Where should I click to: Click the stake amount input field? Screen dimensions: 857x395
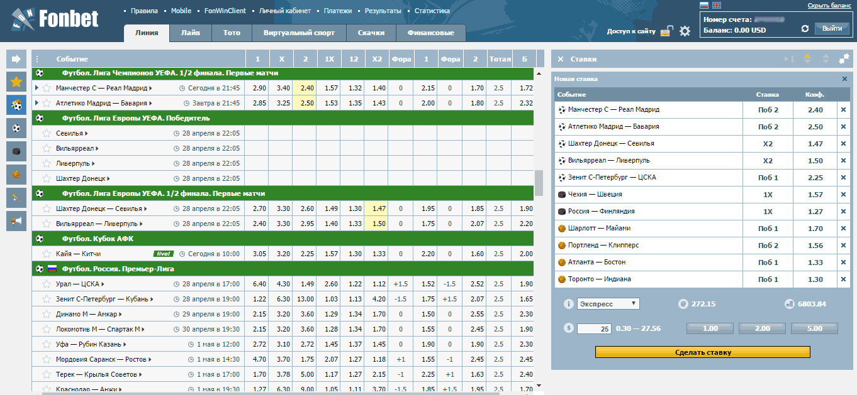point(594,328)
